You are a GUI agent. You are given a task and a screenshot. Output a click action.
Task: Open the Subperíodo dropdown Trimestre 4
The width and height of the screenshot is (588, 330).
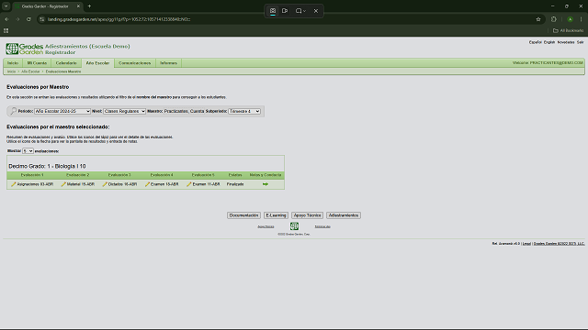tap(244, 111)
